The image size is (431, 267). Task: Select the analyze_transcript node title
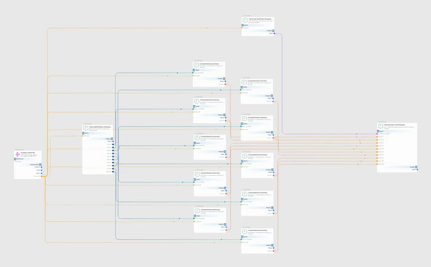tap(28, 153)
